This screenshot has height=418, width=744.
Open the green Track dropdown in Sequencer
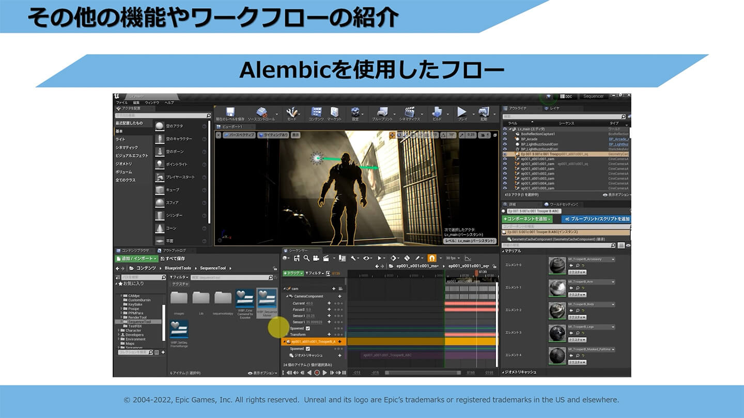pyautogui.click(x=292, y=273)
